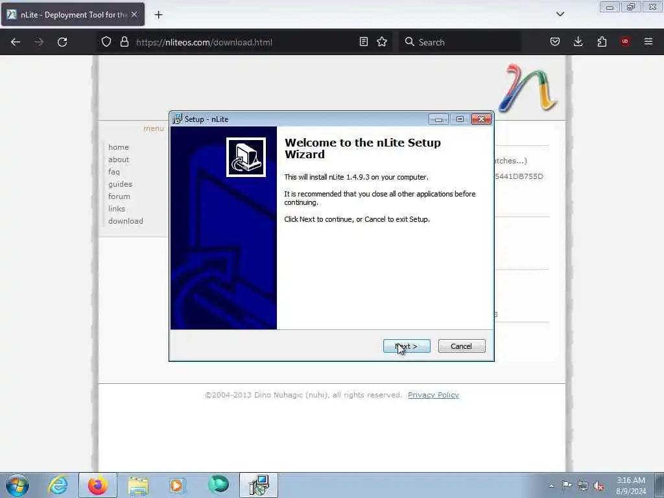Open the extensions puzzle icon
664x498 pixels.
tap(602, 42)
